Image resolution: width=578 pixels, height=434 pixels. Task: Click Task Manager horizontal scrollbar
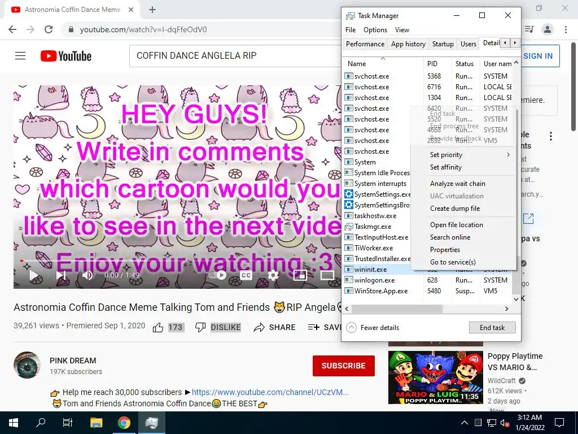click(397, 309)
